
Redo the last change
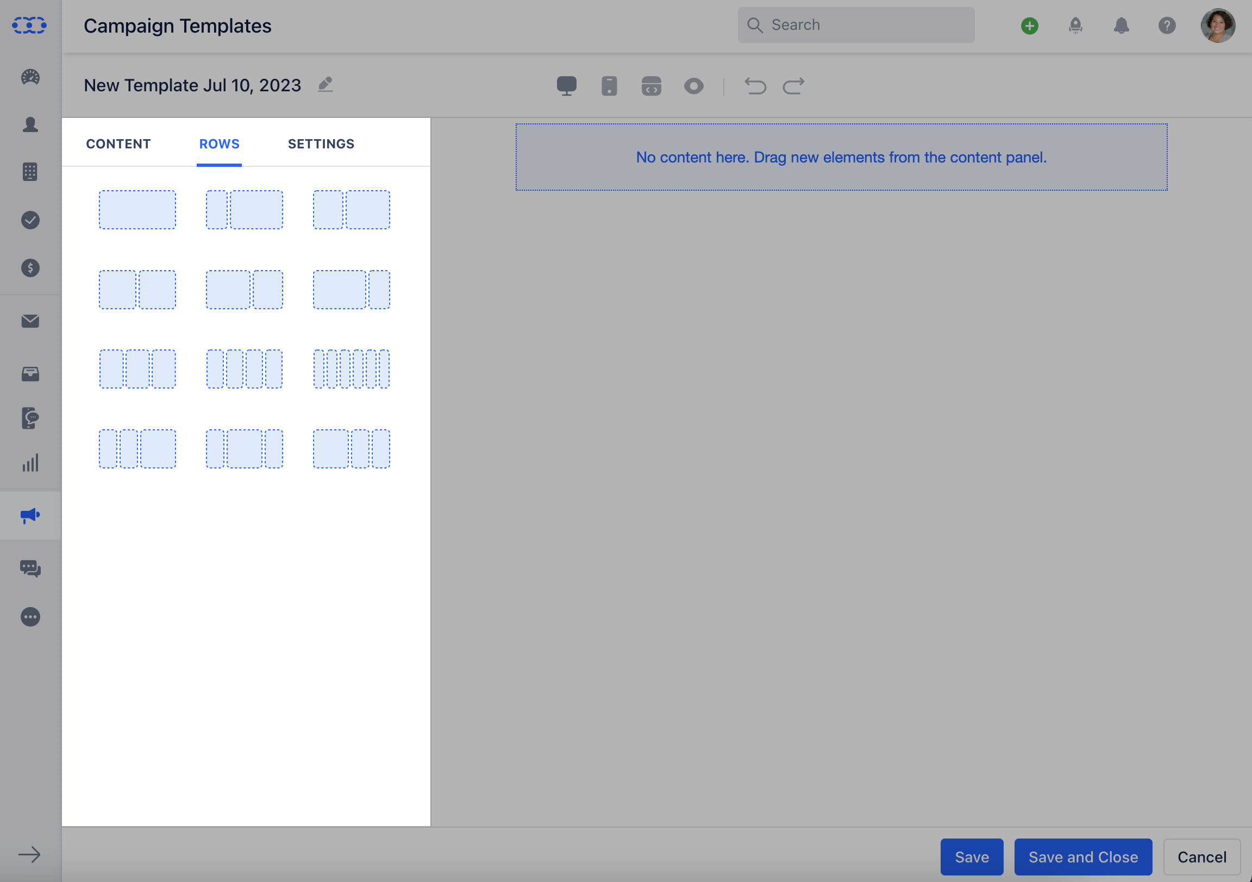[793, 86]
